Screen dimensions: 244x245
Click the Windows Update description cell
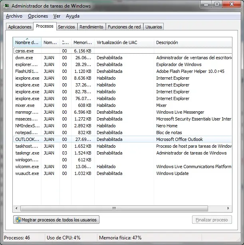[x=173, y=173]
